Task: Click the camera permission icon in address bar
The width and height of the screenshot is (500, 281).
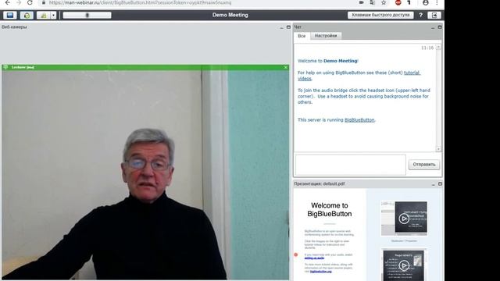Action: 361,2
